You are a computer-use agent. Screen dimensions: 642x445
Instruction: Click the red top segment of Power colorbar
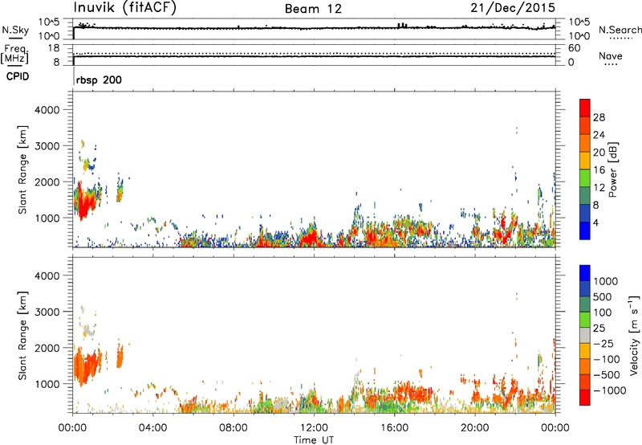click(x=585, y=108)
